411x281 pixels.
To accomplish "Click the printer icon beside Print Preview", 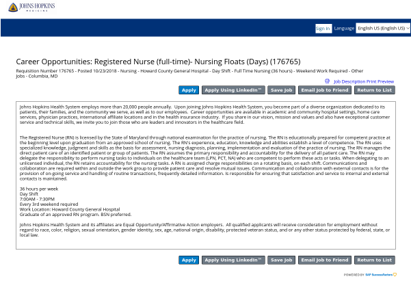I will coord(328,81).
